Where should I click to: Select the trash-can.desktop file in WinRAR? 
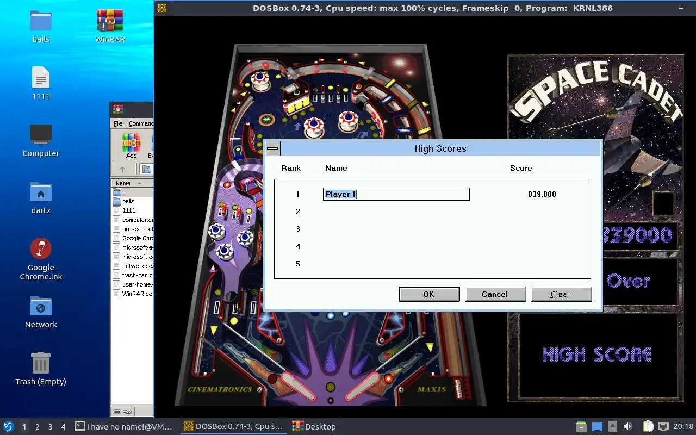pos(132,275)
